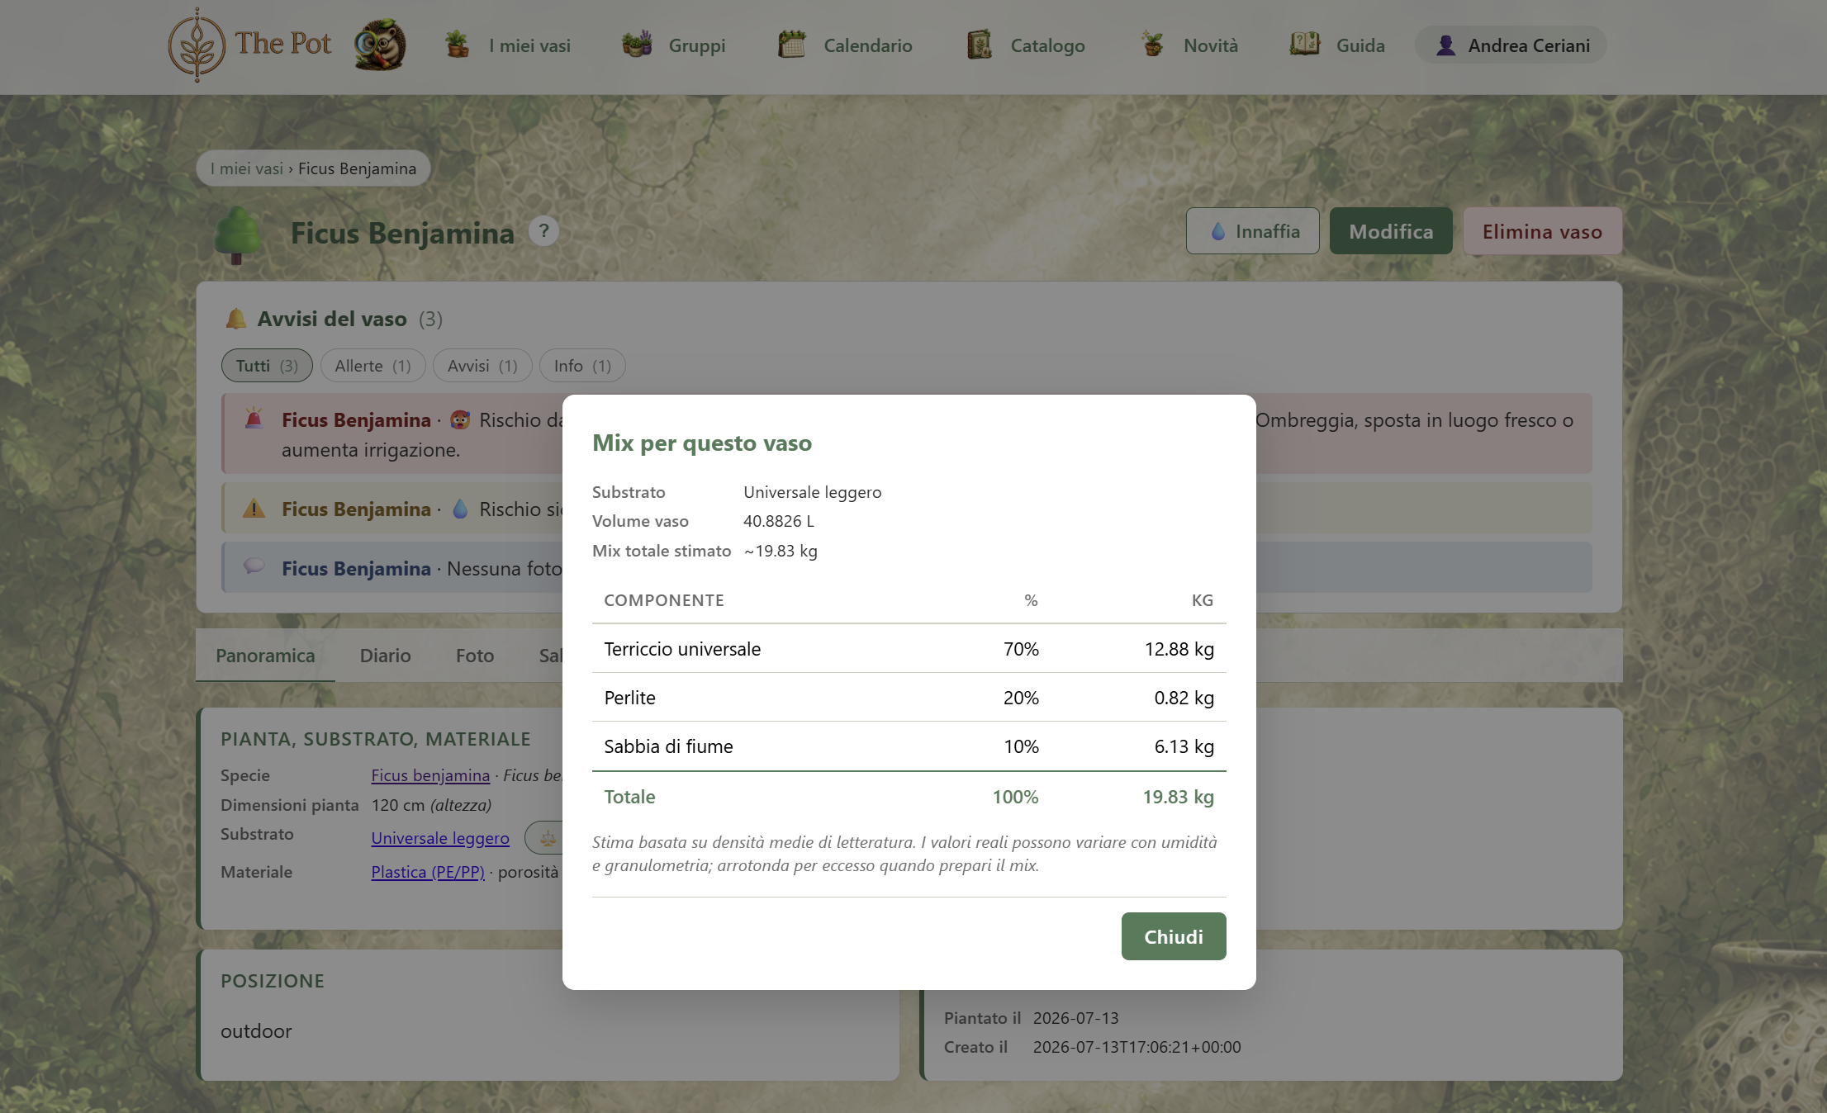Switch to the Diario tab
The image size is (1827, 1113).
(x=385, y=656)
